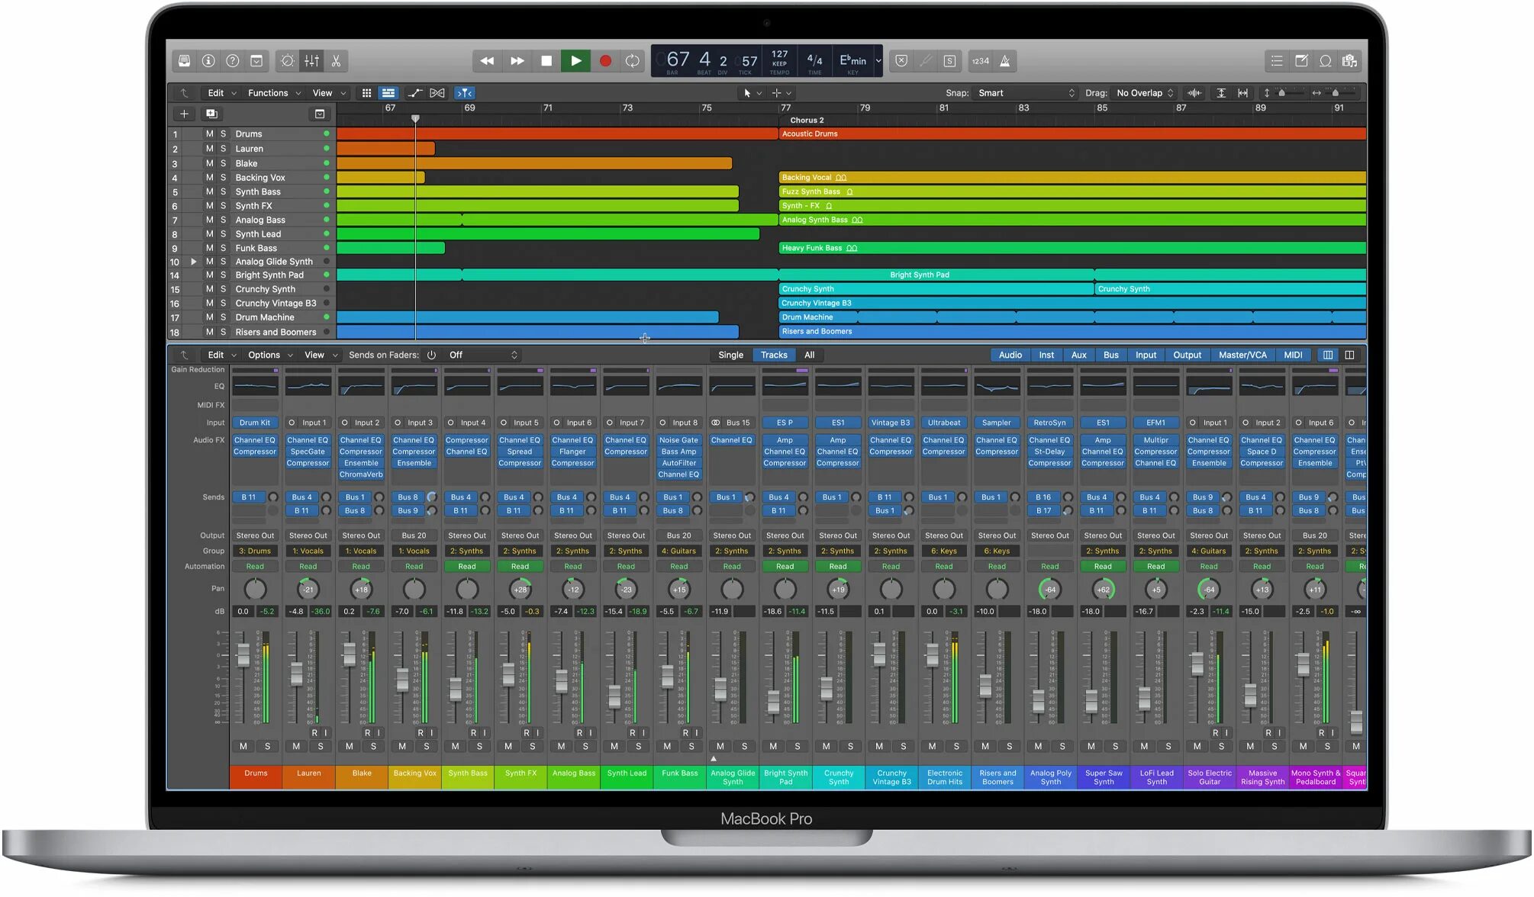The height and width of the screenshot is (897, 1534).
Task: Toggle the Smart Controls dial icon
Action: tap(288, 61)
